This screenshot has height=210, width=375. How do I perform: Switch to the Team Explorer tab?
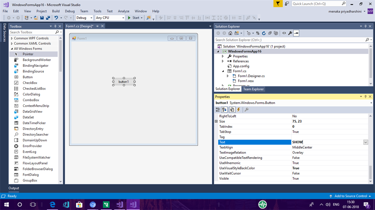253,89
